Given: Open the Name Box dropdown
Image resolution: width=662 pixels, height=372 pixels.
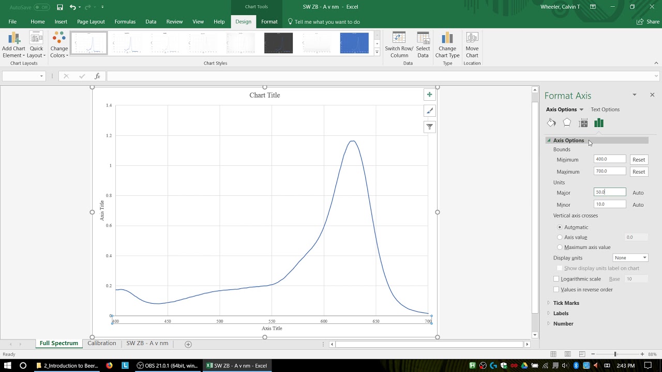Looking at the screenshot, I should click(41, 76).
